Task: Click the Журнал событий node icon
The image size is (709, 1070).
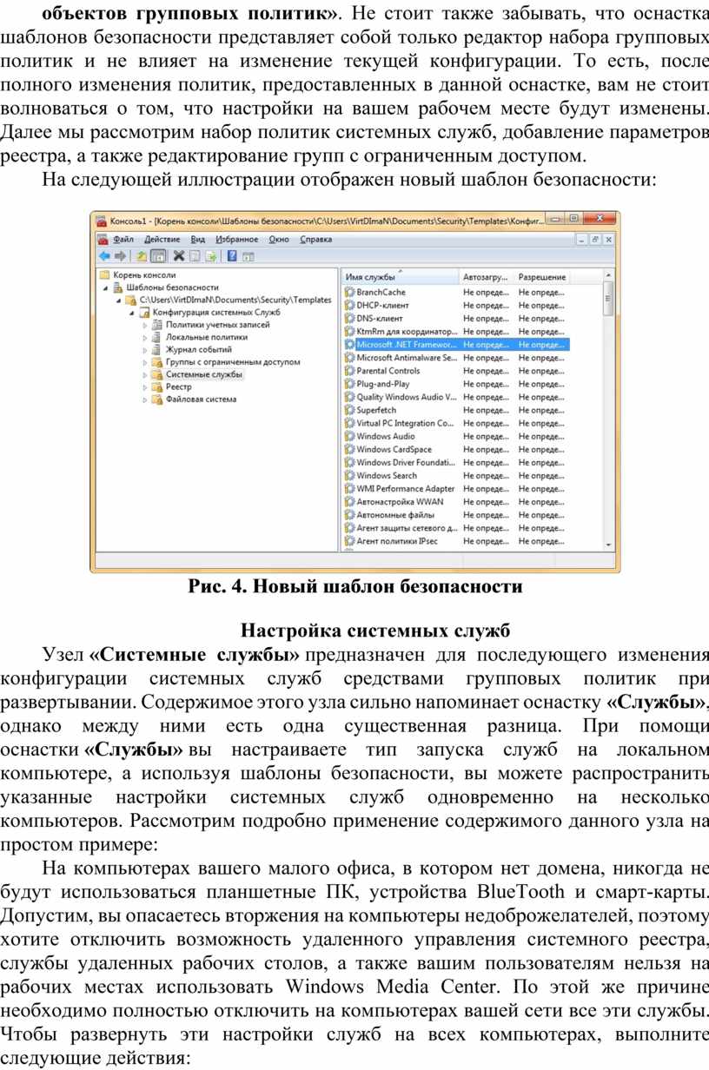Action: click(157, 350)
